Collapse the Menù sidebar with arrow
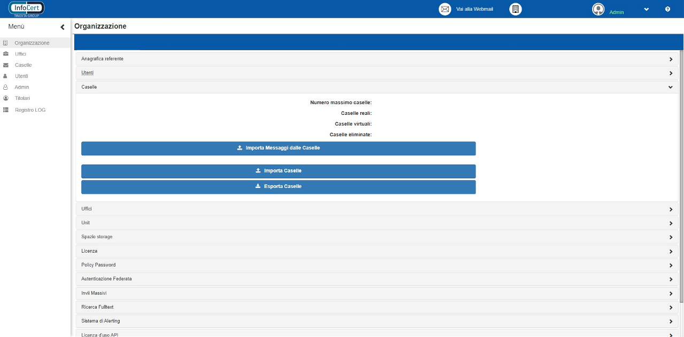The width and height of the screenshot is (684, 337). [63, 27]
